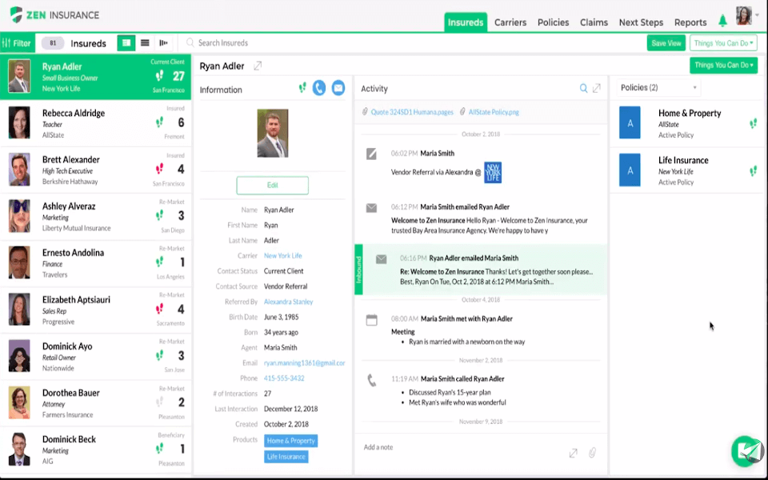
Task: Select Ashley Alveraz in insureds list
Action: point(95,217)
